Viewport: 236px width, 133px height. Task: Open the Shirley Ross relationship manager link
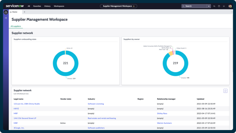click(x=162, y=113)
